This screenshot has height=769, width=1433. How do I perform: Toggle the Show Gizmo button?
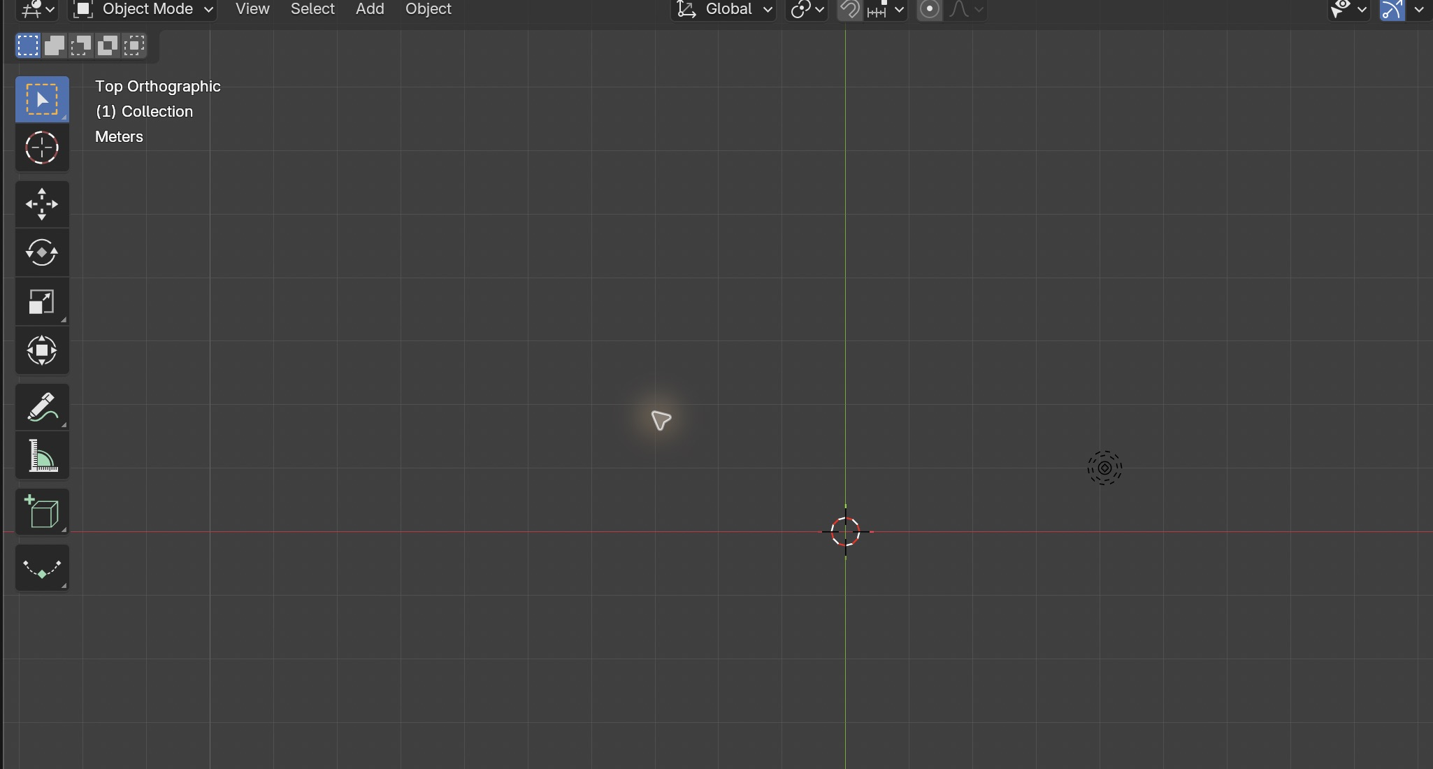point(1392,10)
